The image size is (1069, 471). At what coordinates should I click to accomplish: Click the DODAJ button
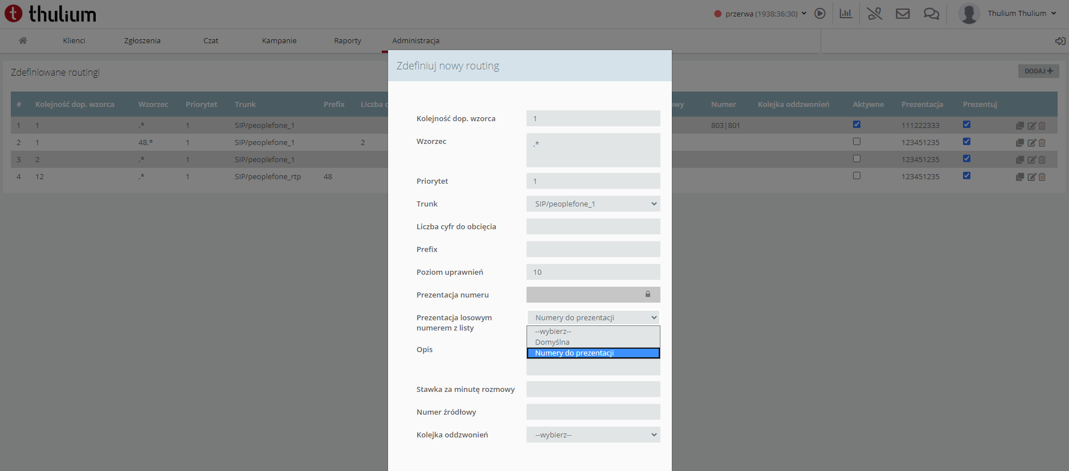point(1038,71)
